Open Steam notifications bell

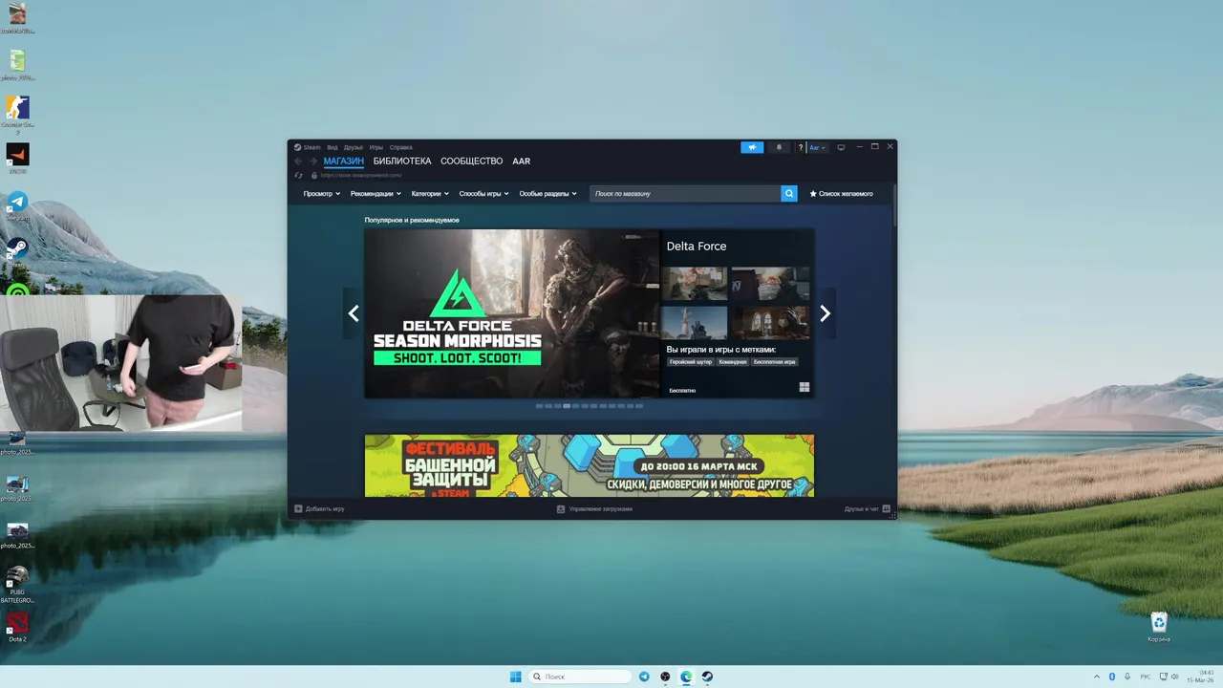point(779,147)
